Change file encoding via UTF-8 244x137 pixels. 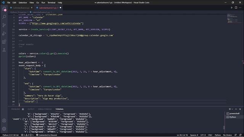[x=203, y=135]
